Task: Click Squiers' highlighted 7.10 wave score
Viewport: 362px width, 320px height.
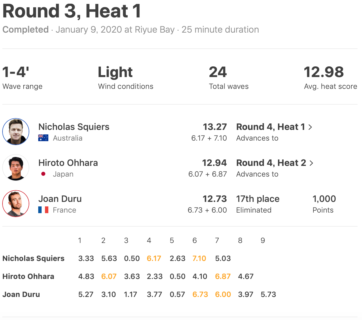Action: pos(199,258)
